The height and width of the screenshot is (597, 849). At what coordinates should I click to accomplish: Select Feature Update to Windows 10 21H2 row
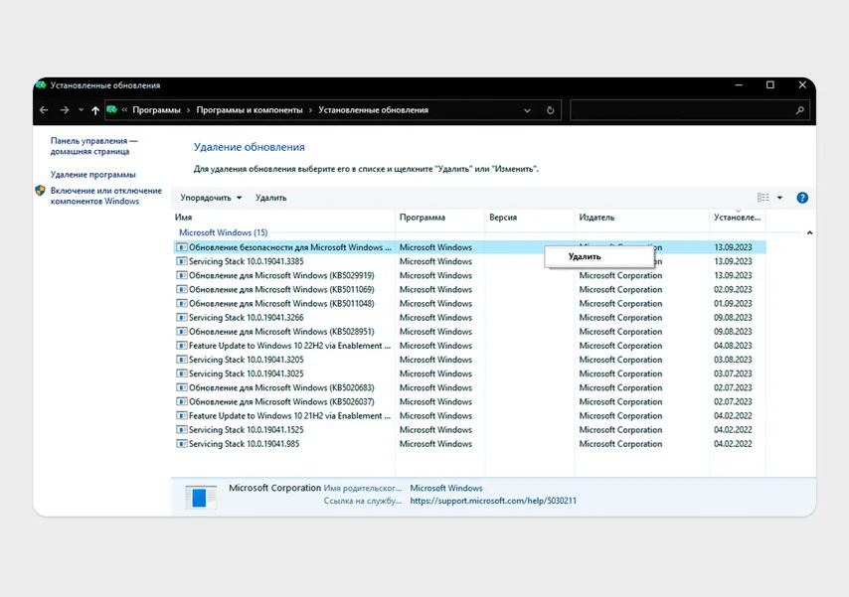coord(469,415)
